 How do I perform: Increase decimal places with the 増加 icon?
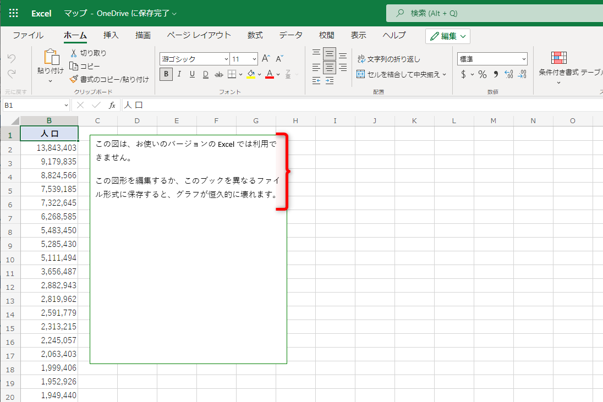tap(509, 75)
